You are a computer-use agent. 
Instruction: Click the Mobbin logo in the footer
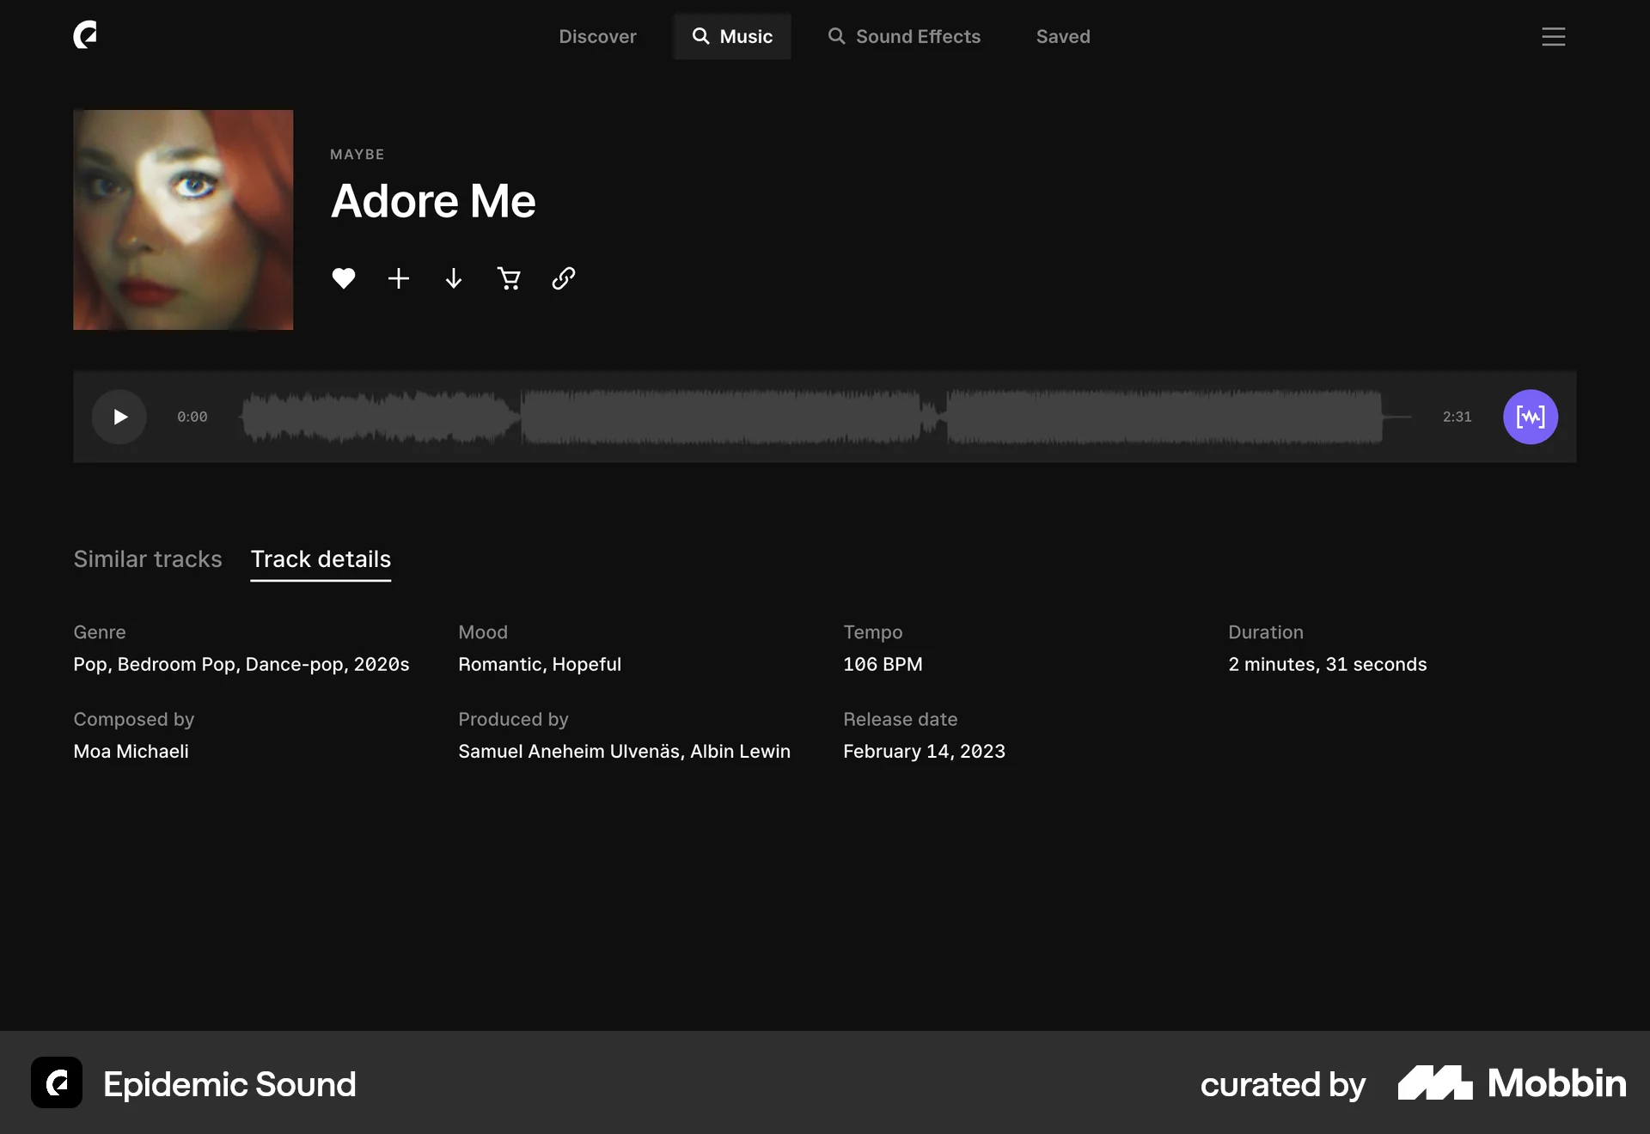pos(1511,1083)
